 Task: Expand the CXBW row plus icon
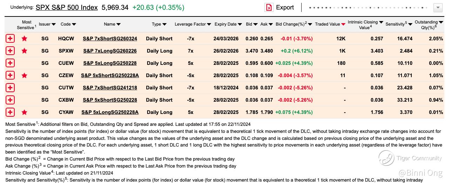click(x=10, y=100)
